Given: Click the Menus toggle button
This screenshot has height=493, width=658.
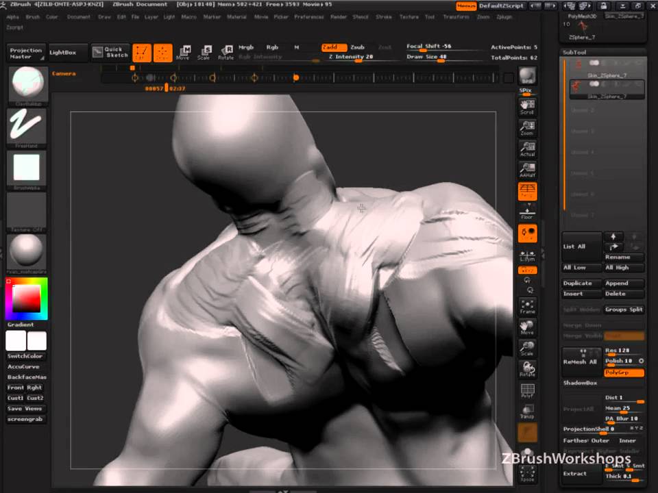Looking at the screenshot, I should click(466, 6).
